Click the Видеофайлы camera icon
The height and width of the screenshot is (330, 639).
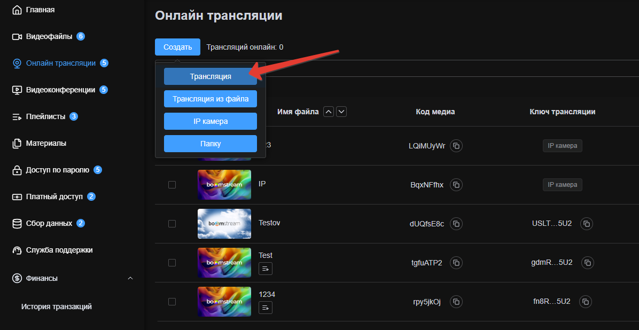[x=17, y=37]
